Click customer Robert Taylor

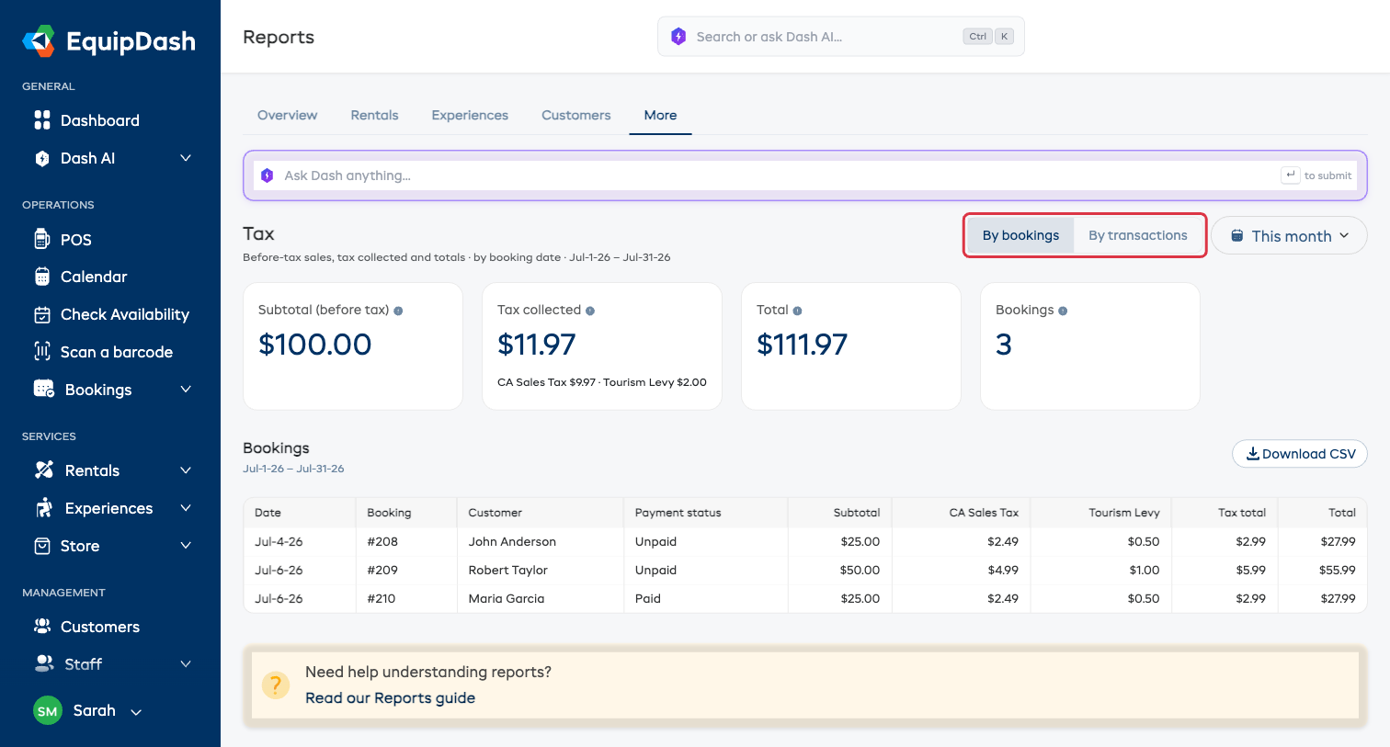click(507, 570)
